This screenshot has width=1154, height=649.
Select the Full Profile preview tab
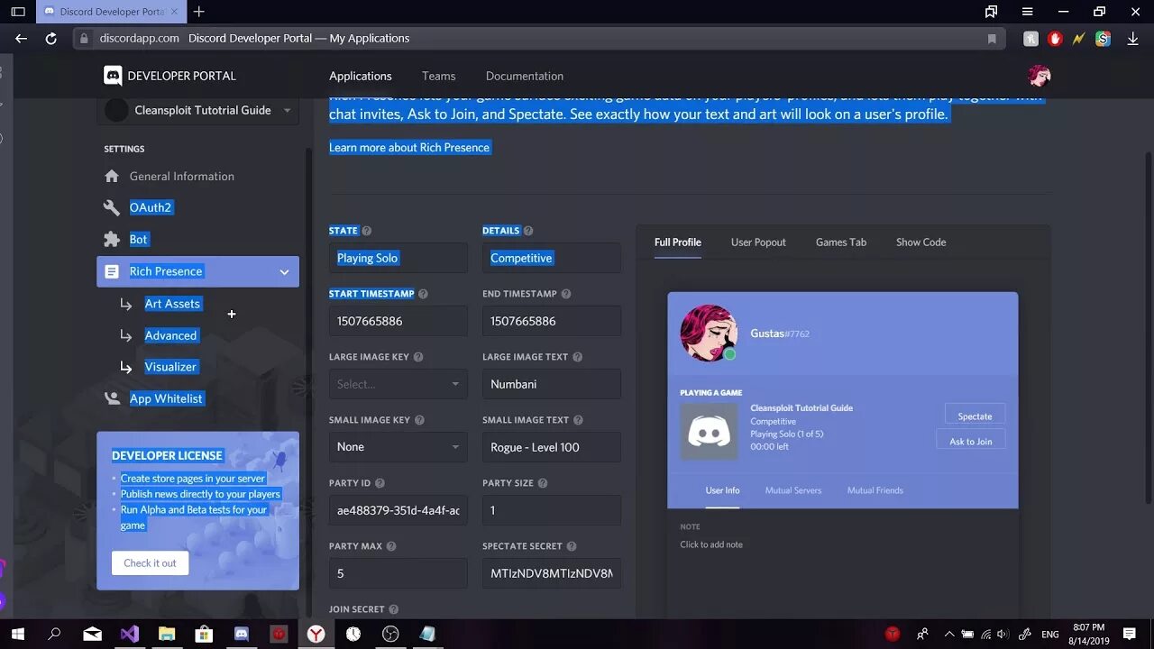click(x=678, y=242)
